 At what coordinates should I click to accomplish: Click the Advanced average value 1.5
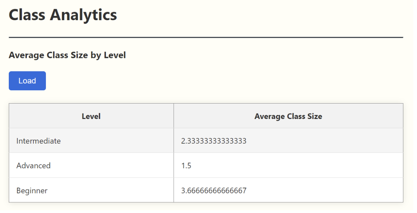(x=186, y=166)
